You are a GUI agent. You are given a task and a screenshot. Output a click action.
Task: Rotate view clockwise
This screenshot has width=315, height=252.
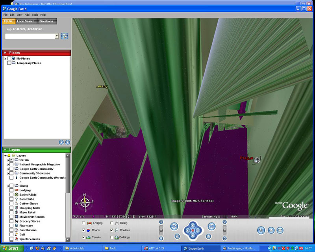click(211, 226)
